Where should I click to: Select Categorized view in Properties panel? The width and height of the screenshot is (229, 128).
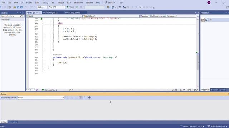click(203, 20)
